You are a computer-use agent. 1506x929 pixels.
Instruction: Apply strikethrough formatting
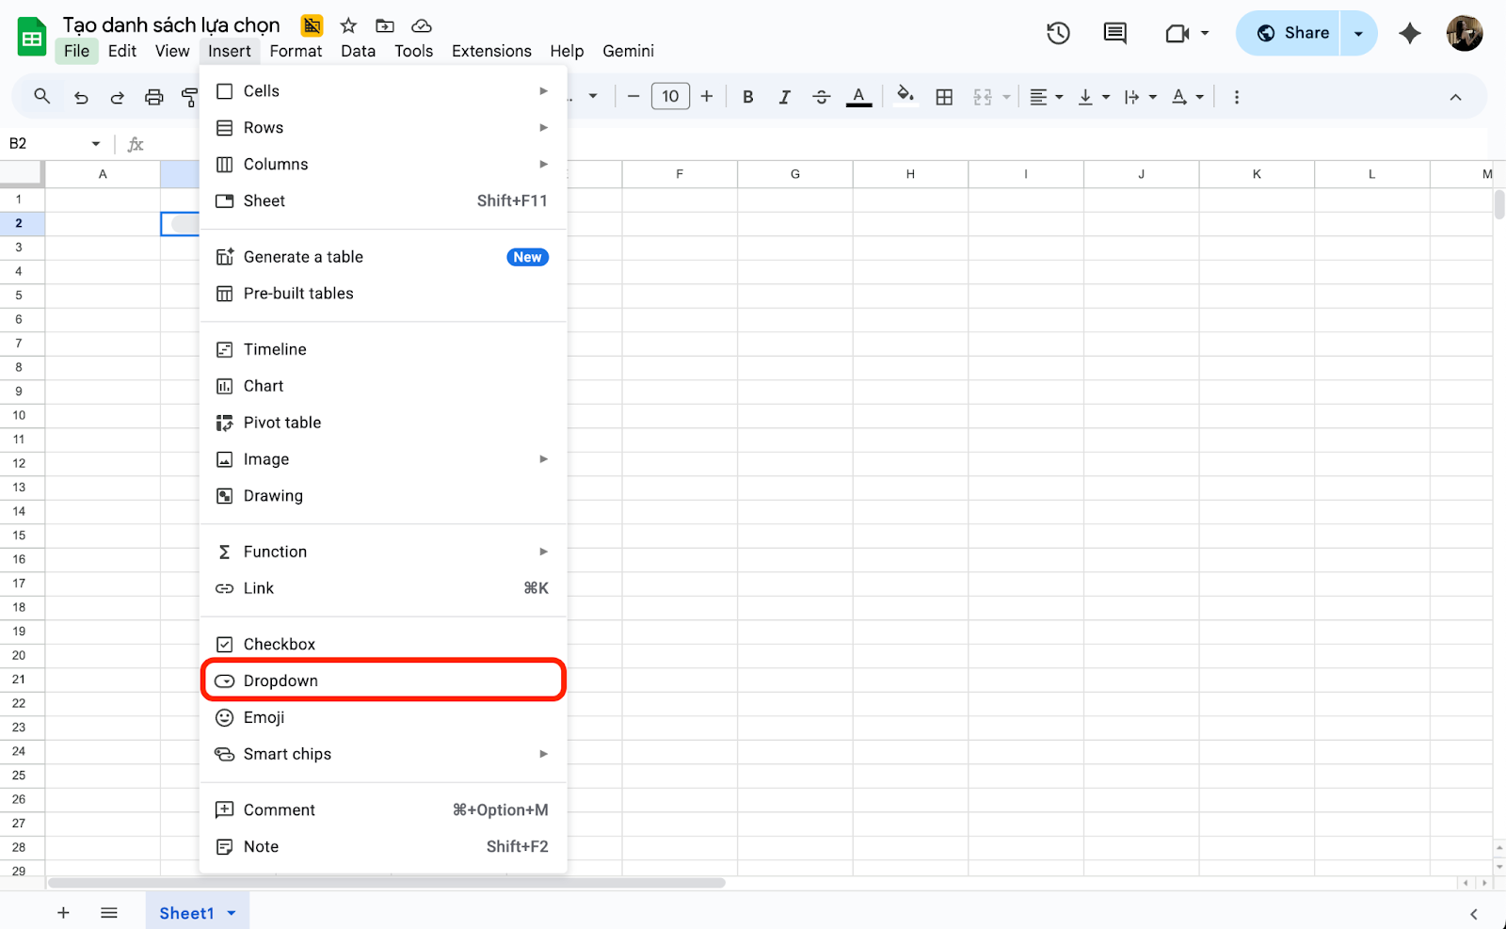click(x=821, y=97)
